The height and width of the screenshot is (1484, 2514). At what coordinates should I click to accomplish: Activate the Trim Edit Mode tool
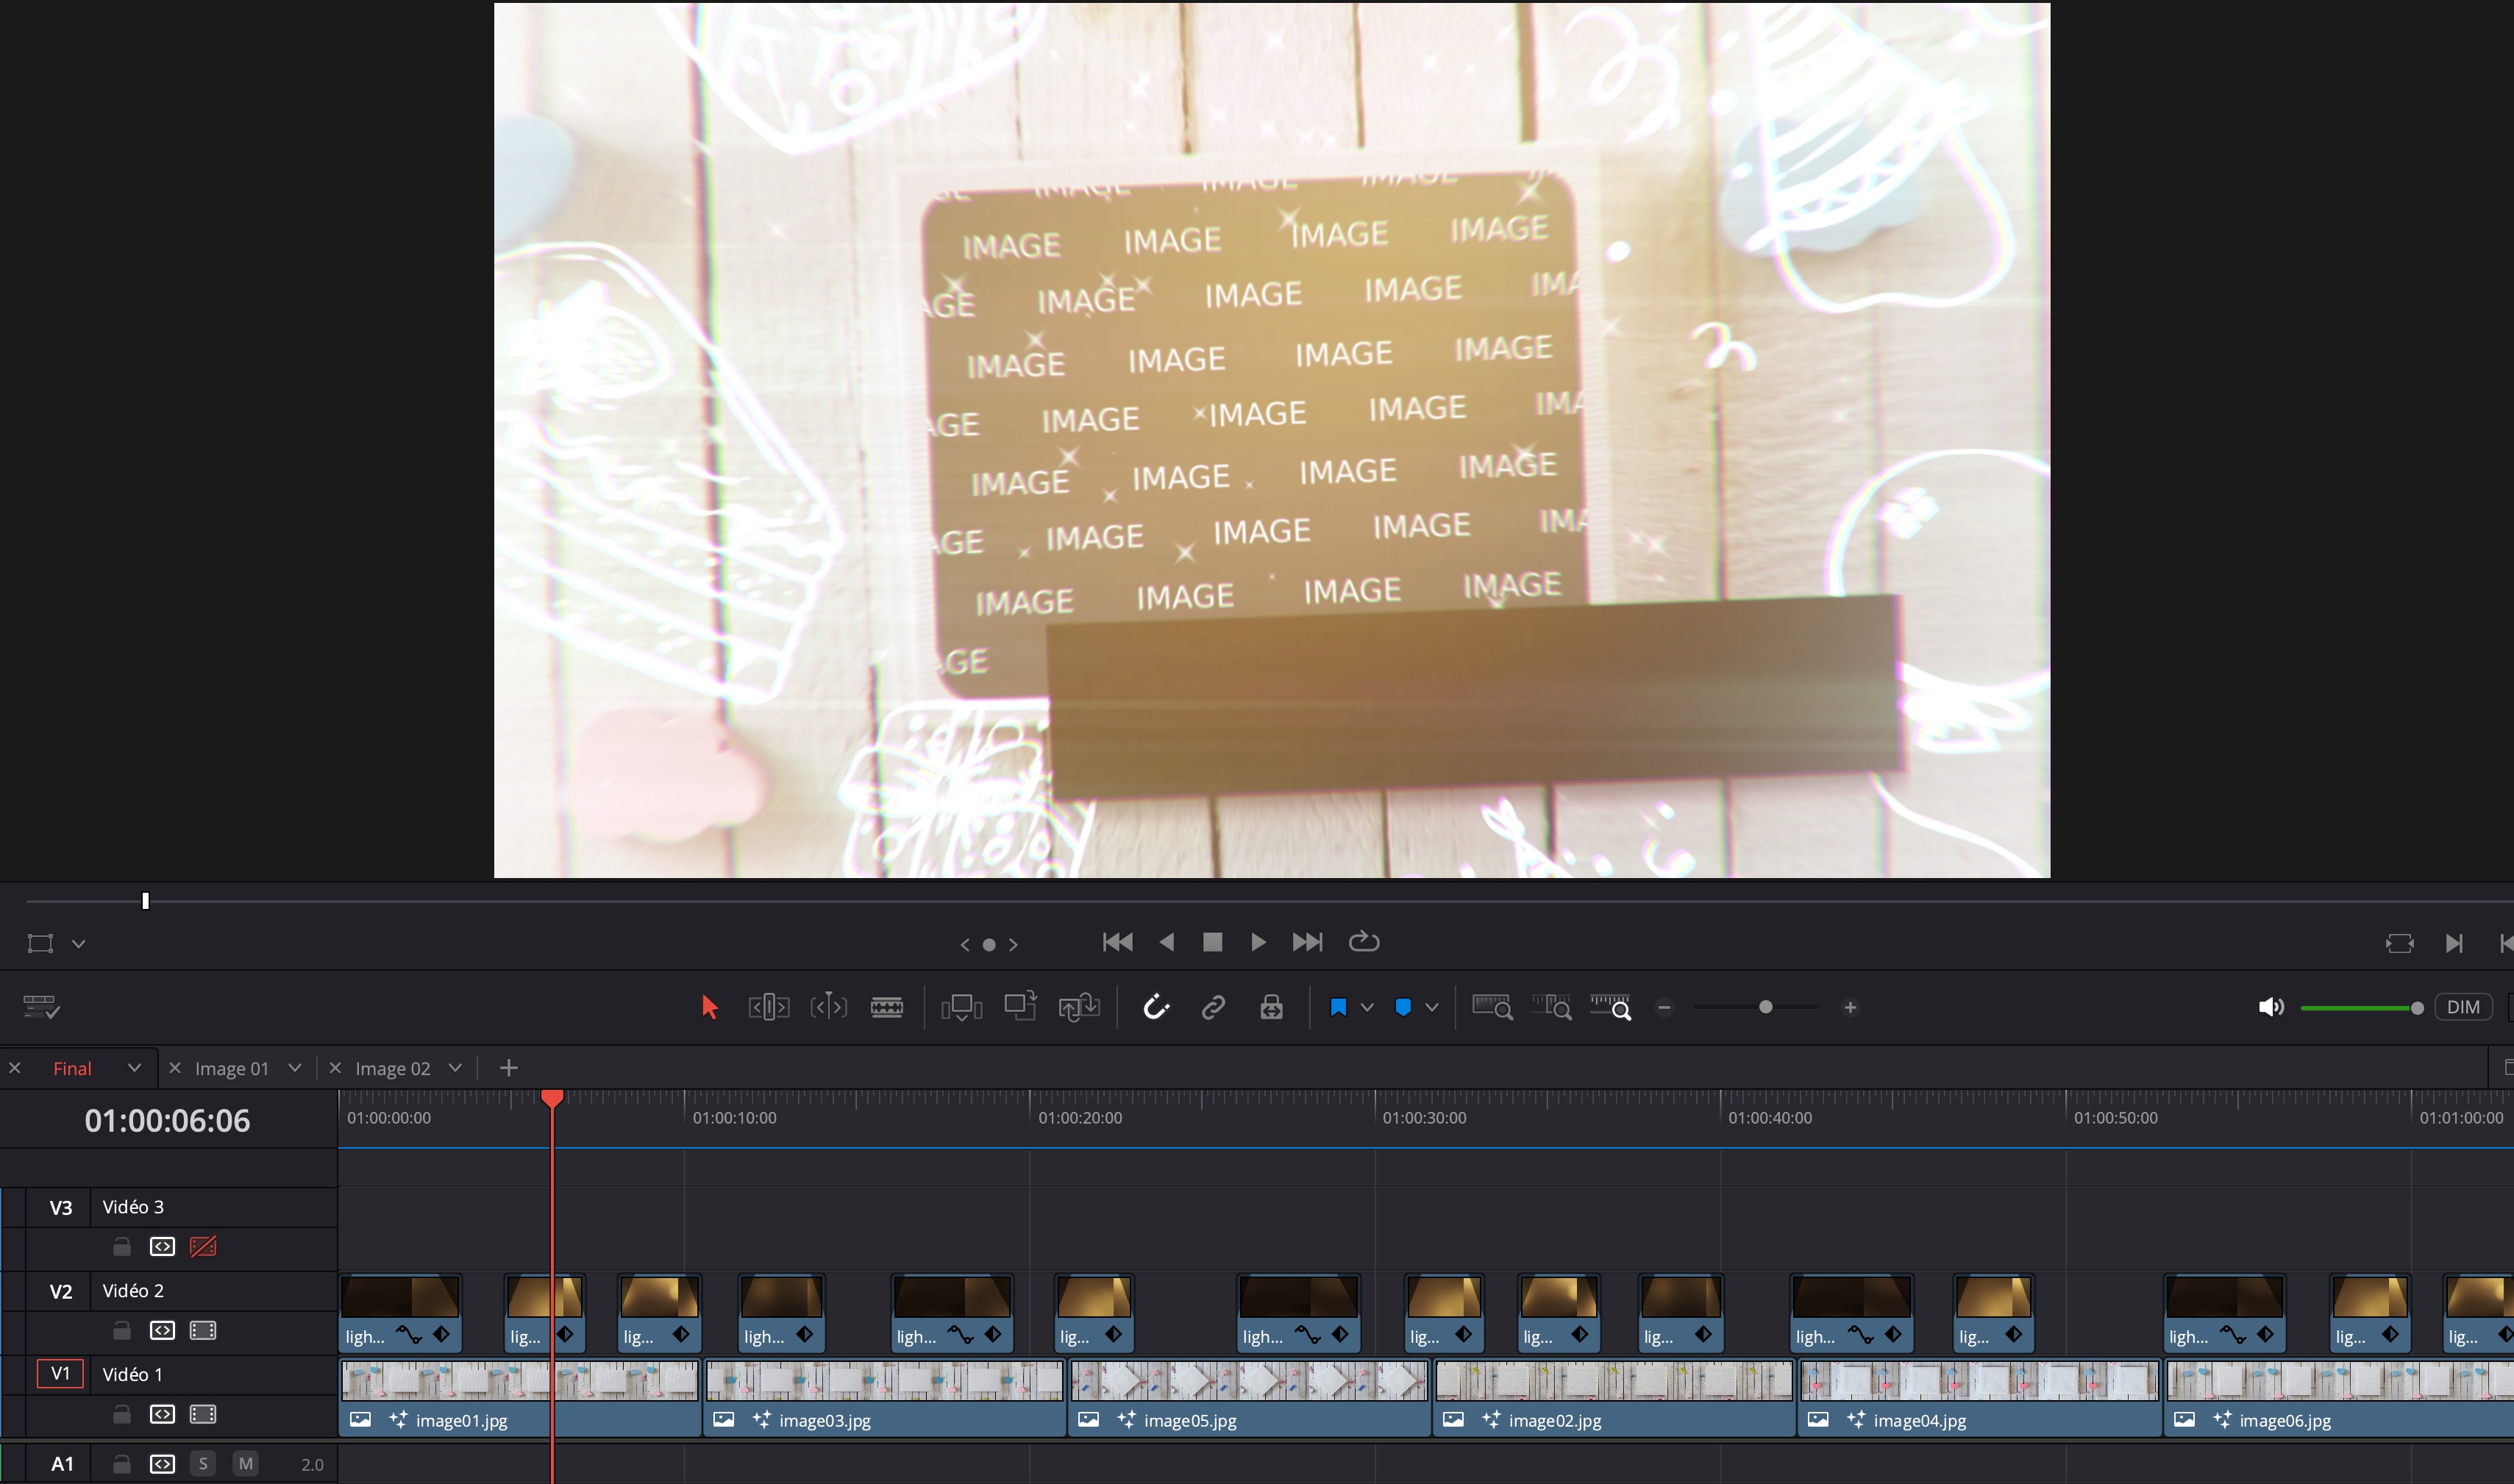(x=768, y=1007)
